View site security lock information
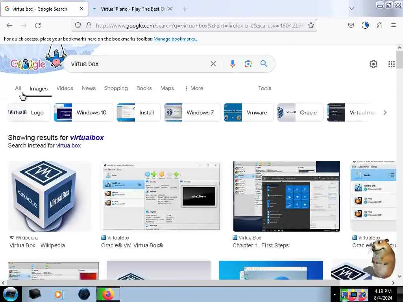This screenshot has height=302, width=403. tap(89, 26)
